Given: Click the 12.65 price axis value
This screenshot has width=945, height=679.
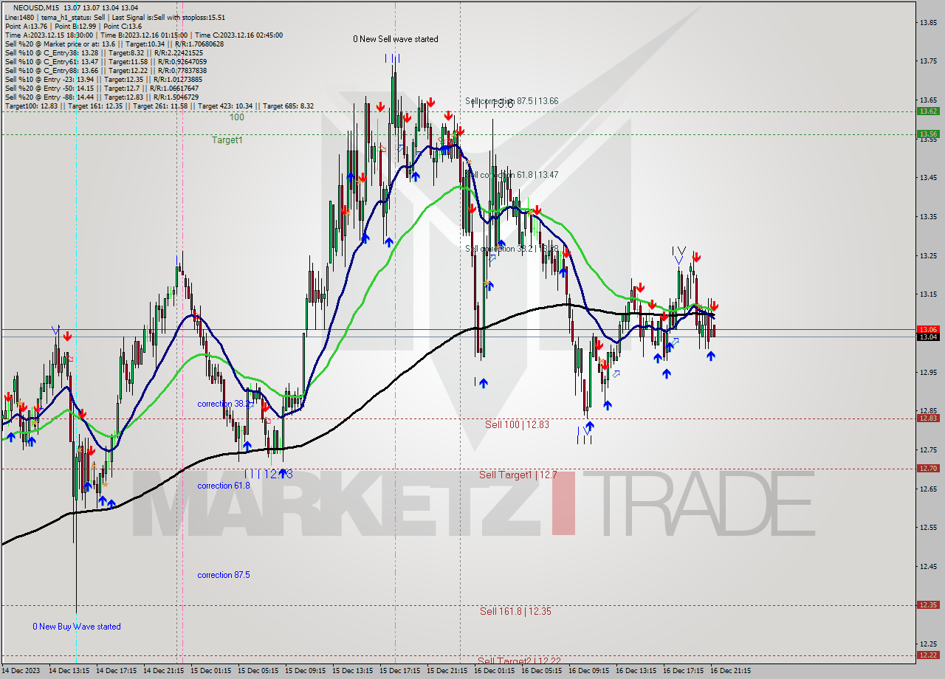Looking at the screenshot, I should (x=928, y=489).
